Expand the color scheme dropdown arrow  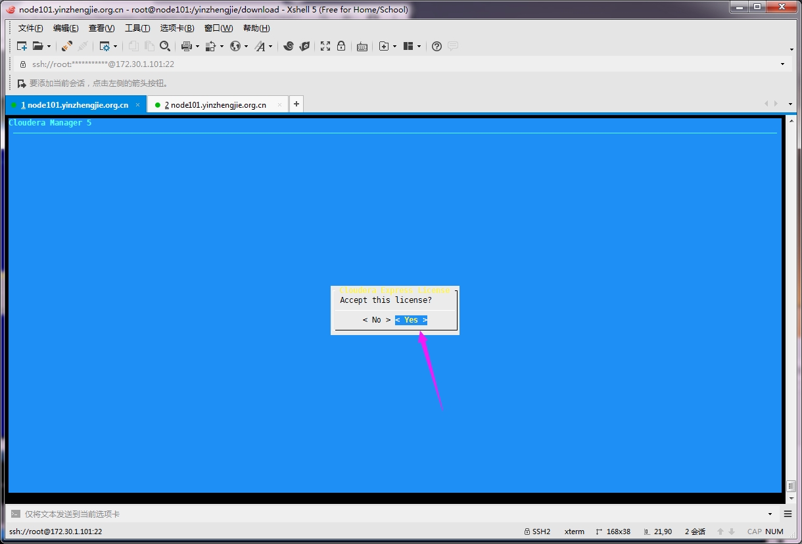pos(222,47)
